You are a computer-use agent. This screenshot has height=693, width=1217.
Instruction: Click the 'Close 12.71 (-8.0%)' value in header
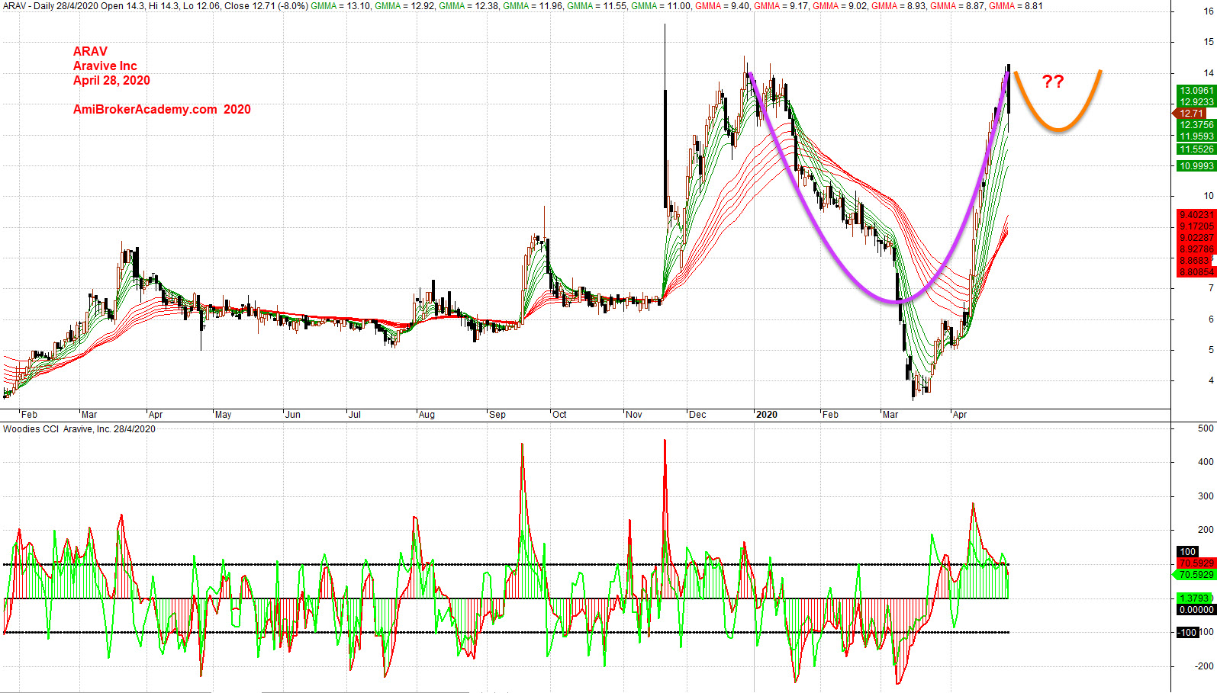[266, 6]
